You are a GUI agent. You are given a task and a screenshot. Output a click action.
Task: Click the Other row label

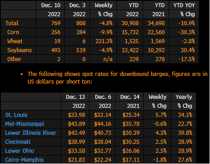pyautogui.click(x=14, y=59)
